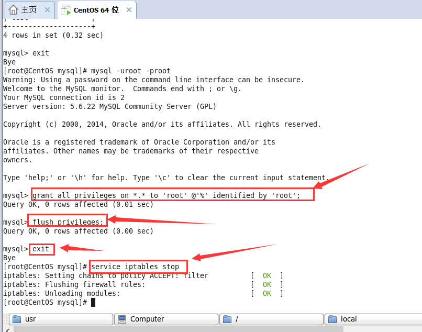Click the VM running icon on CentOS tab
The image size is (422, 332).
[66, 10]
